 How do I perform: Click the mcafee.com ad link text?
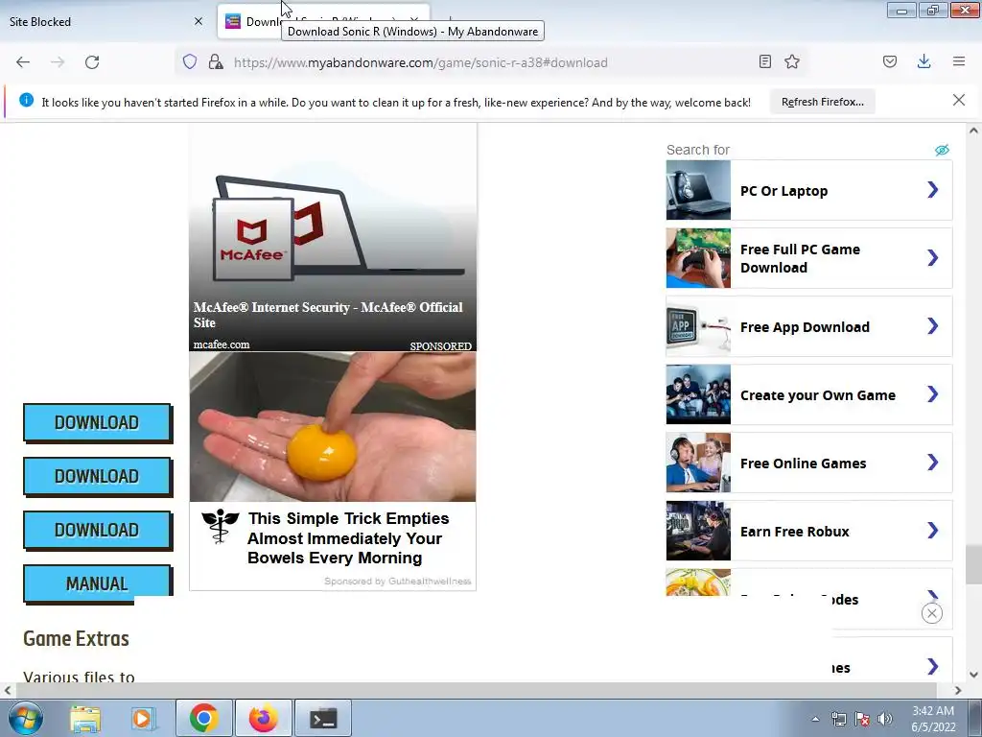point(222,345)
